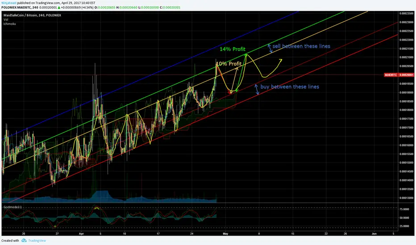Click the 50.0000 oscillator scale value

404,218
